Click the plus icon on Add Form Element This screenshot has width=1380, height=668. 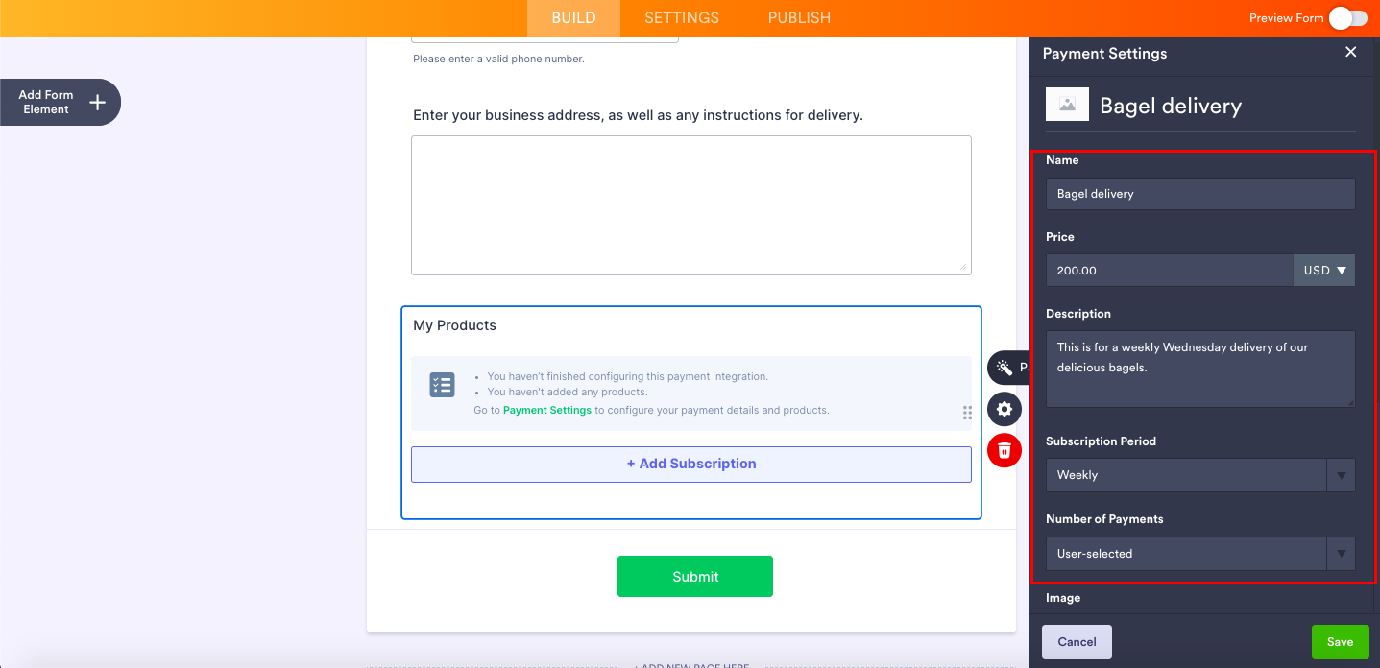(97, 103)
